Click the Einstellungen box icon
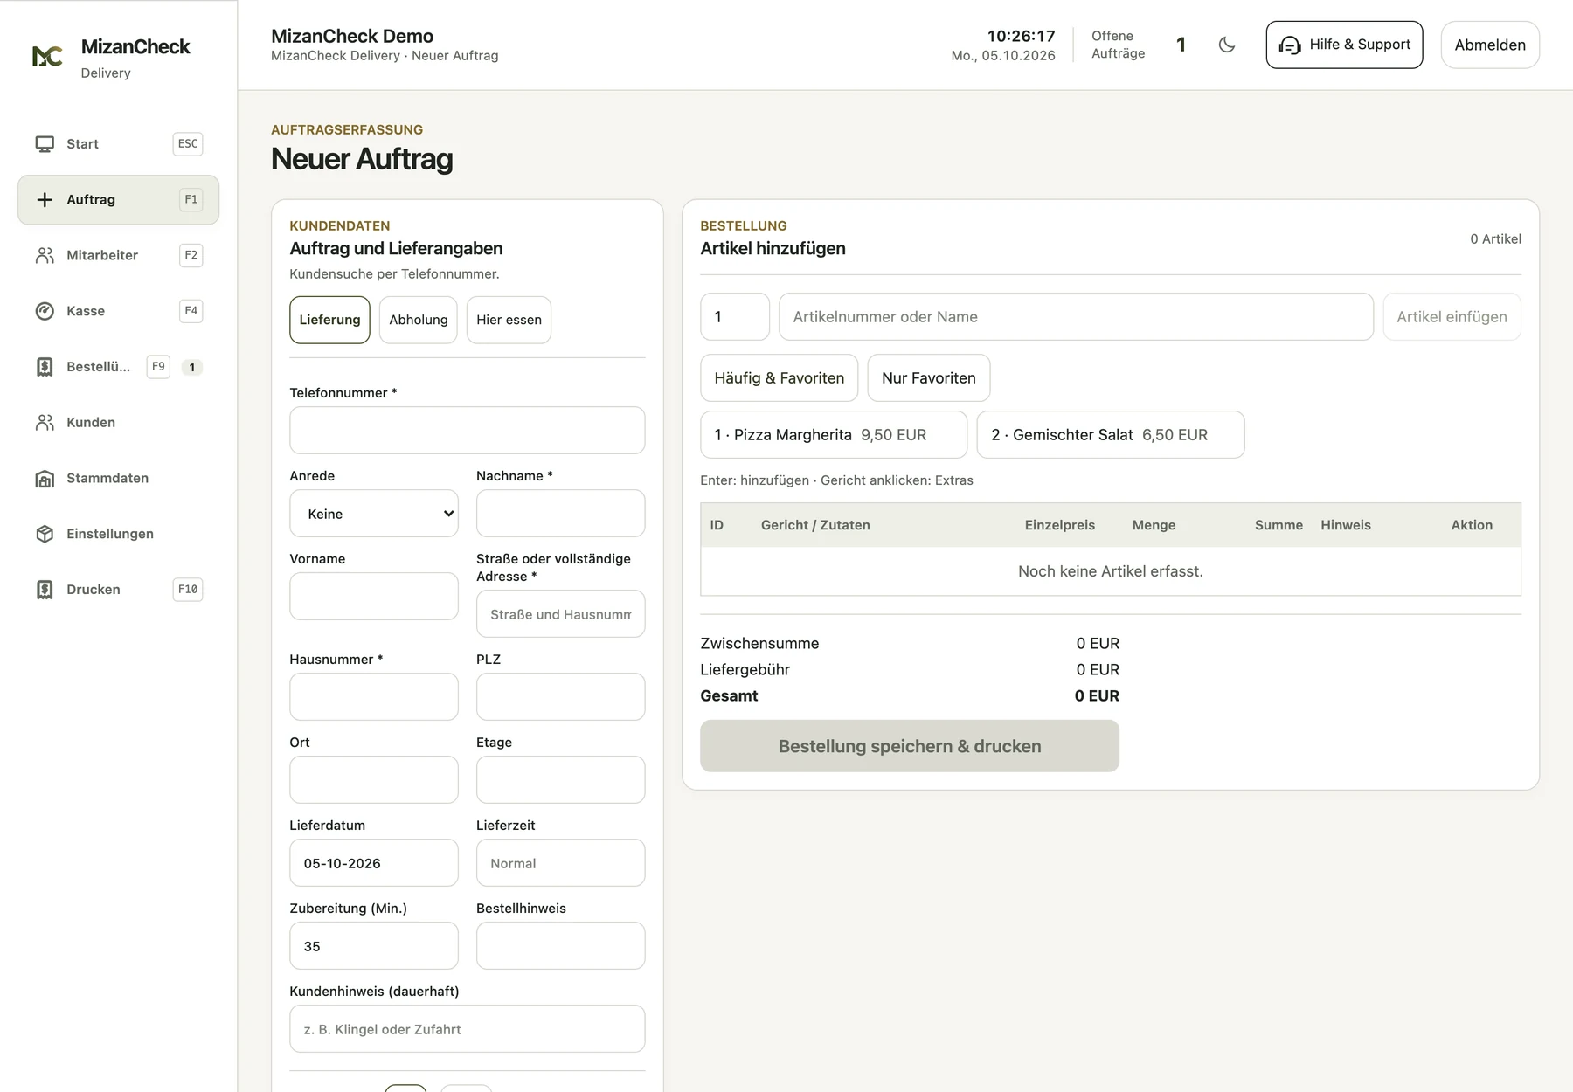The height and width of the screenshot is (1092, 1573). point(45,534)
